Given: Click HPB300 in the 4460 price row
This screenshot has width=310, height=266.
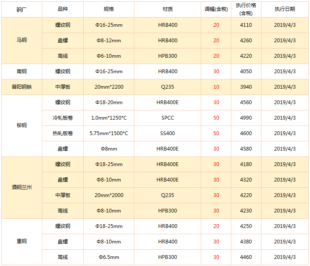Looking at the screenshot, I should [x=168, y=257].
